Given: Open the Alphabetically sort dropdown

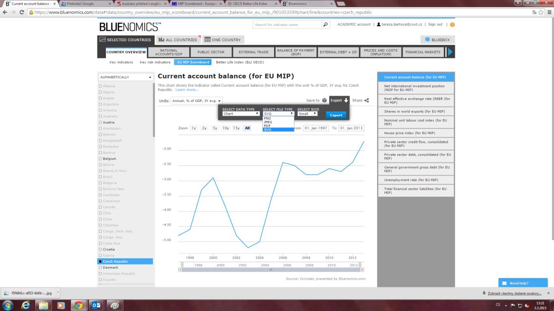Looking at the screenshot, I should 126,77.
